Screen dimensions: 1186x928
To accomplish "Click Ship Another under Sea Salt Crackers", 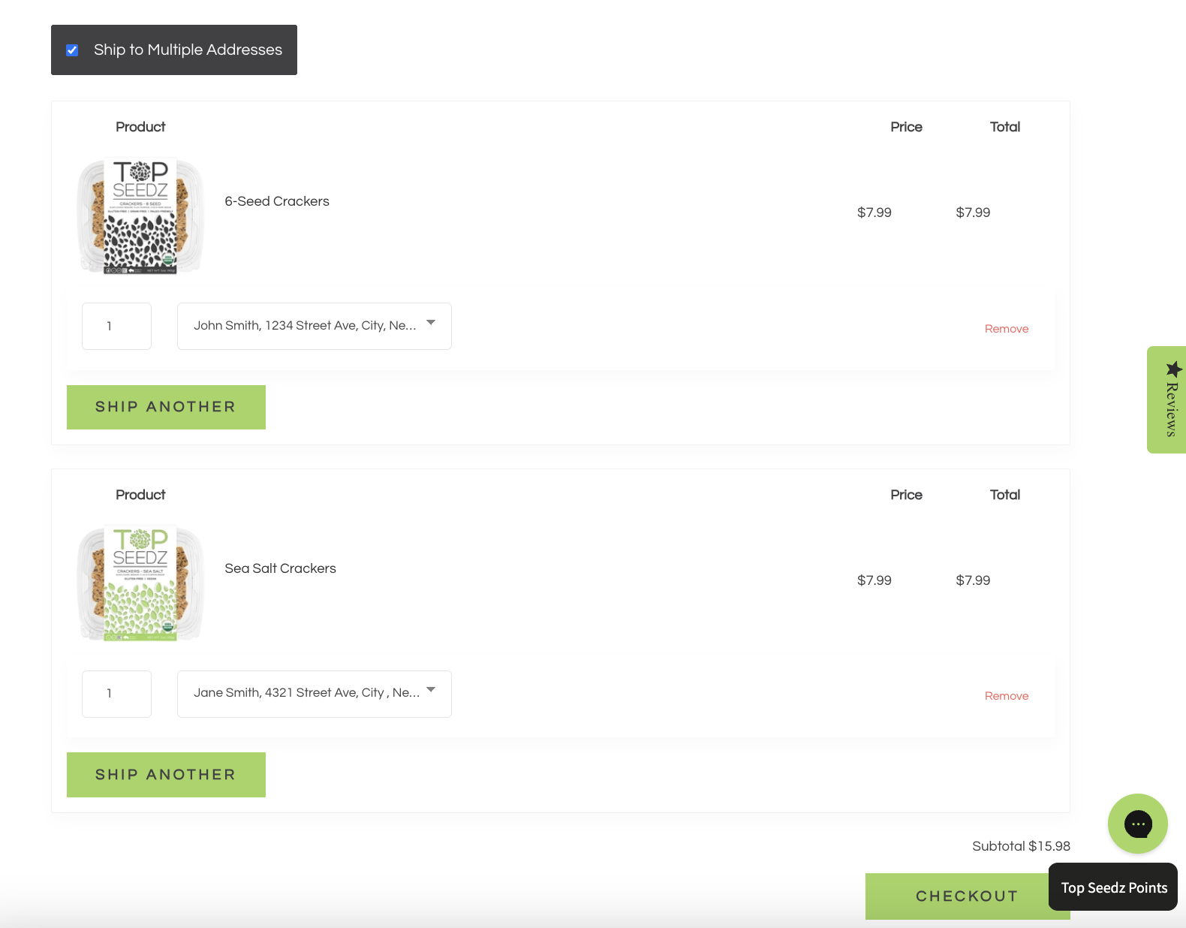I will 166,775.
